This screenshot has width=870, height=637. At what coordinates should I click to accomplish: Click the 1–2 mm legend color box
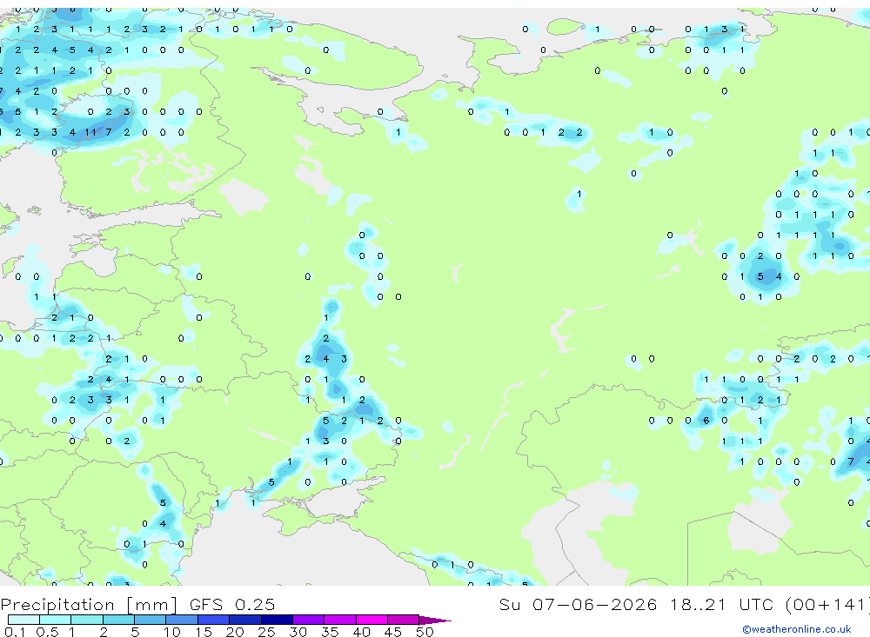pyautogui.click(x=87, y=620)
